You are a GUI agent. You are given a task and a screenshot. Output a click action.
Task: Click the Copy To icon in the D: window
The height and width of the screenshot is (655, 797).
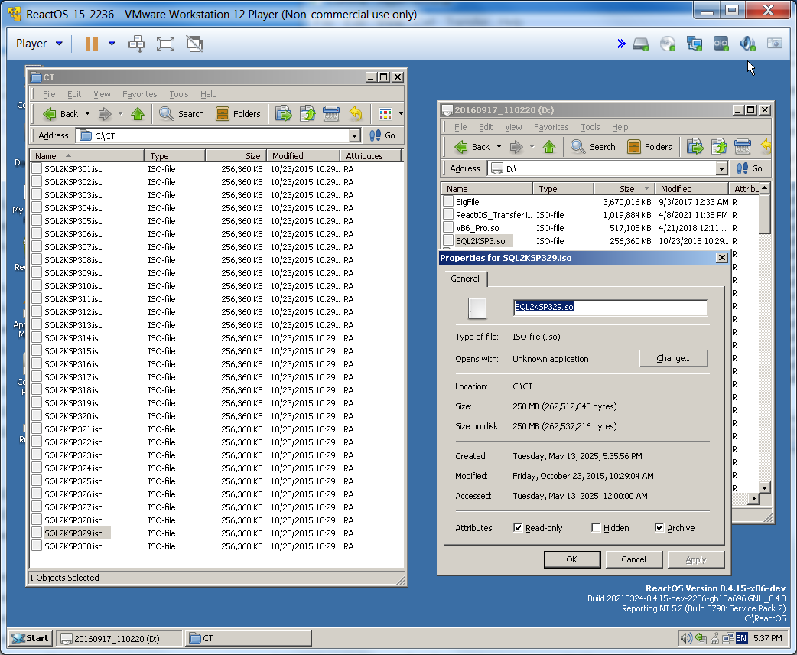(719, 147)
